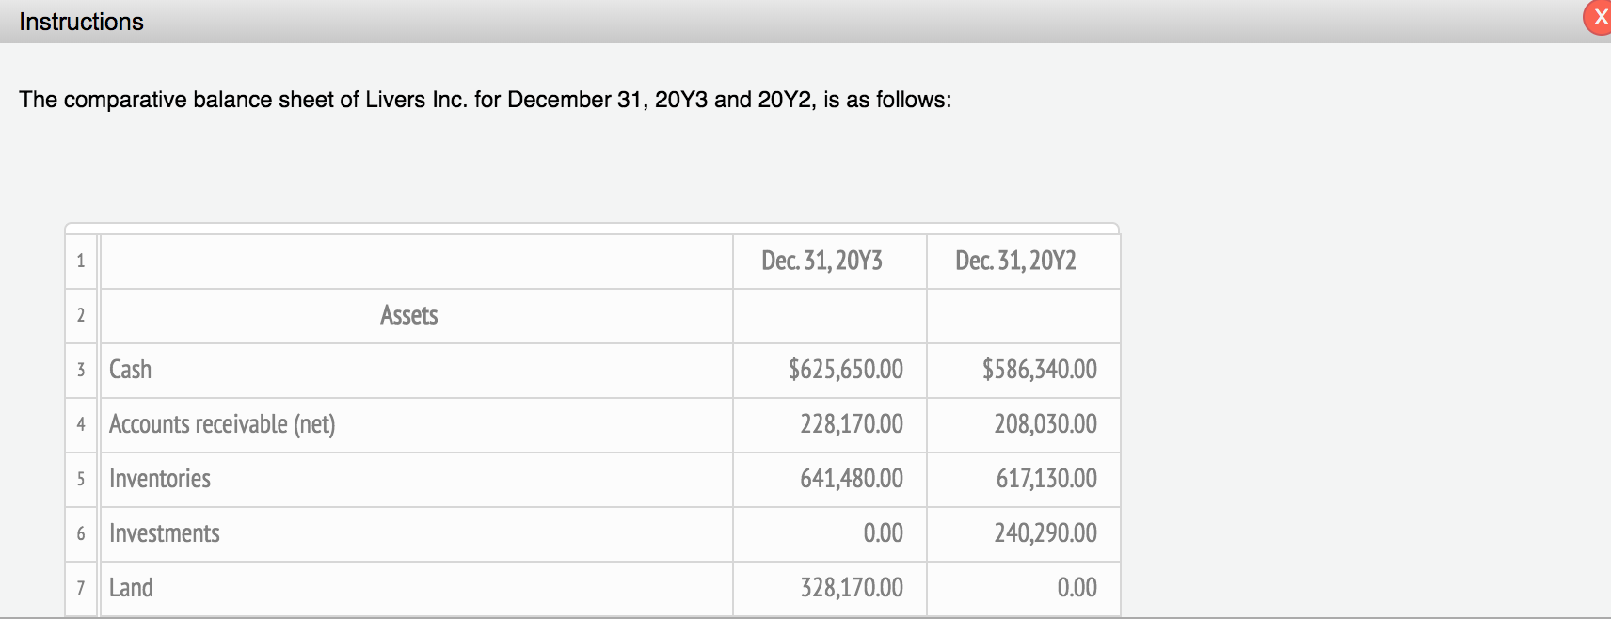Select row number 3 in the table
Image resolution: width=1611 pixels, height=619 pixels.
81,370
